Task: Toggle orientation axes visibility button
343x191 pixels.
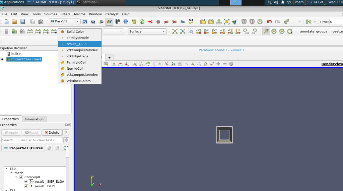Action: (266, 31)
